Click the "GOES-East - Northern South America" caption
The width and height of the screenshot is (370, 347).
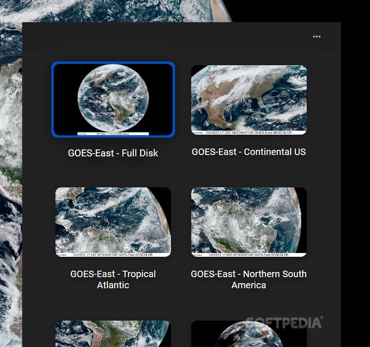[x=249, y=279]
